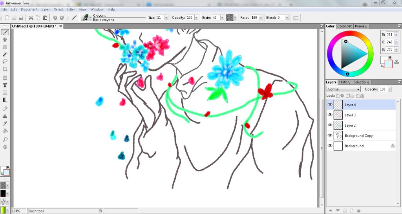
Task: Pick the Crop tool
Action: [x=5, y=69]
